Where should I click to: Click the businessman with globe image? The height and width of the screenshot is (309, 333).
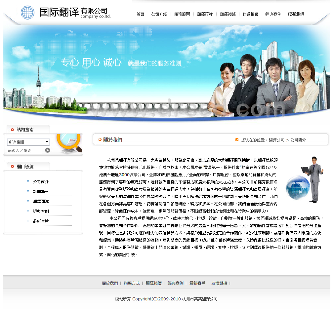(305, 180)
